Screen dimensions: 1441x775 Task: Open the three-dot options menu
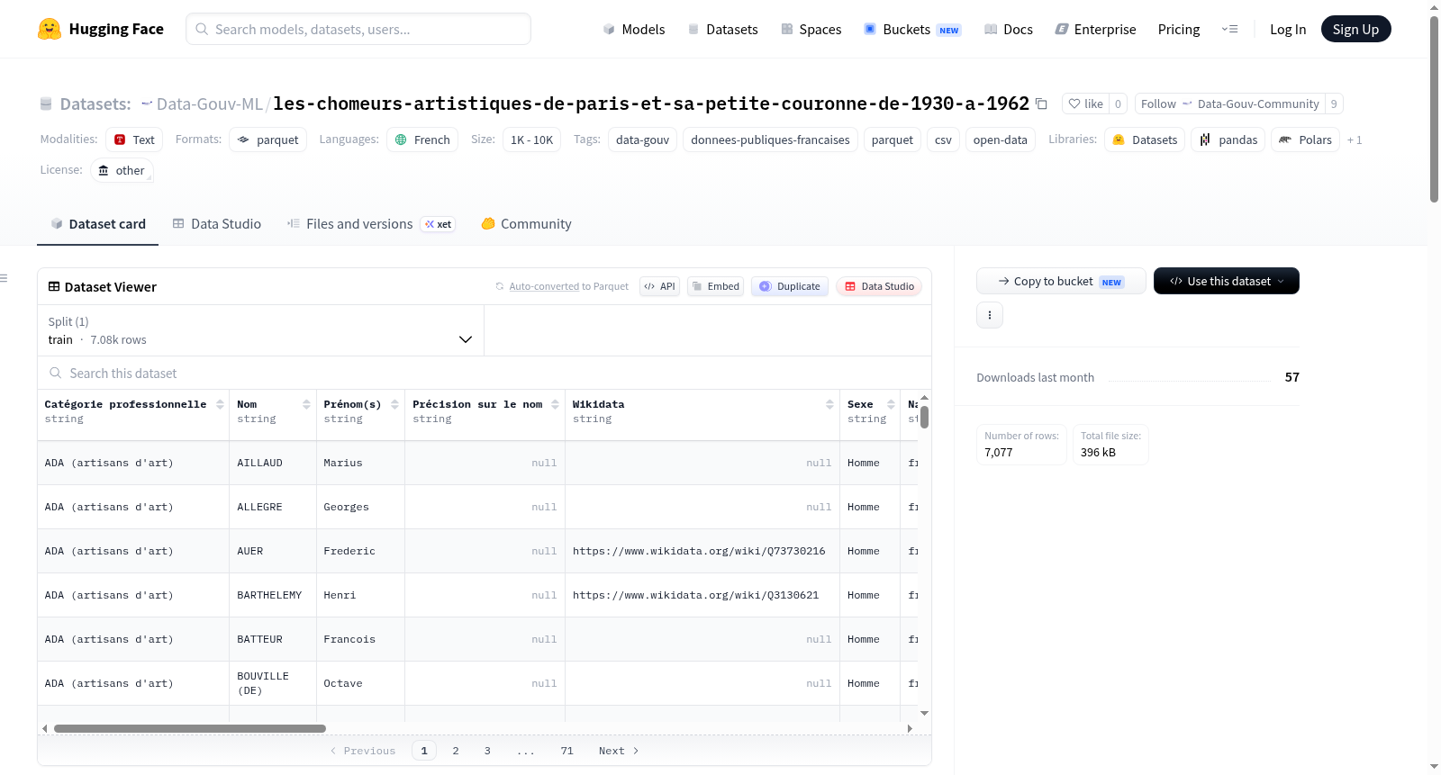pyautogui.click(x=990, y=315)
